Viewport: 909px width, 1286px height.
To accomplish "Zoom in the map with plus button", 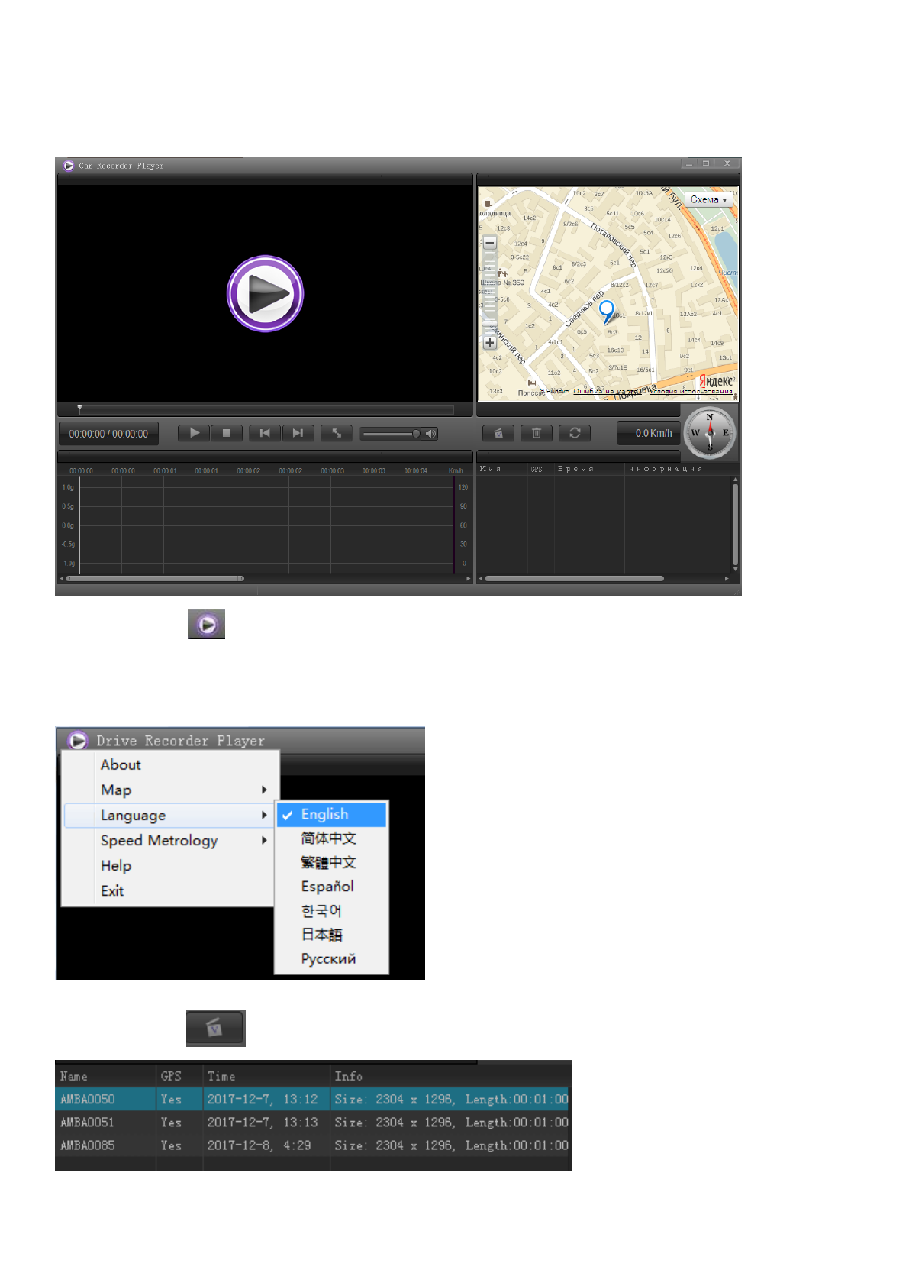I will pyautogui.click(x=490, y=343).
